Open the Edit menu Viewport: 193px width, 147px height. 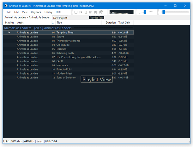[x=16, y=12]
